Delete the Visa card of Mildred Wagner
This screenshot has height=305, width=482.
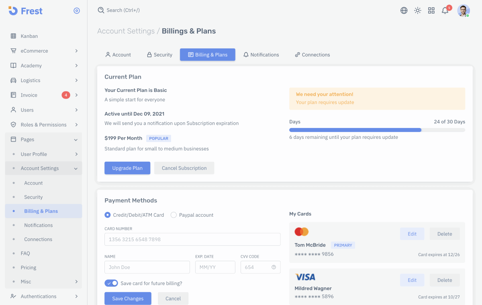coord(445,280)
